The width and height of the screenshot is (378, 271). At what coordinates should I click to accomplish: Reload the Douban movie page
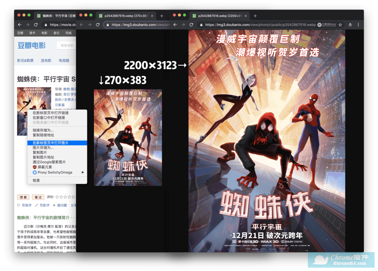(36, 25)
